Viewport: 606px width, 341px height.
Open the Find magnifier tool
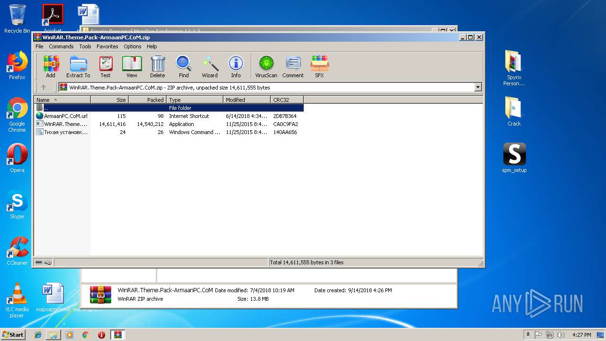point(184,66)
